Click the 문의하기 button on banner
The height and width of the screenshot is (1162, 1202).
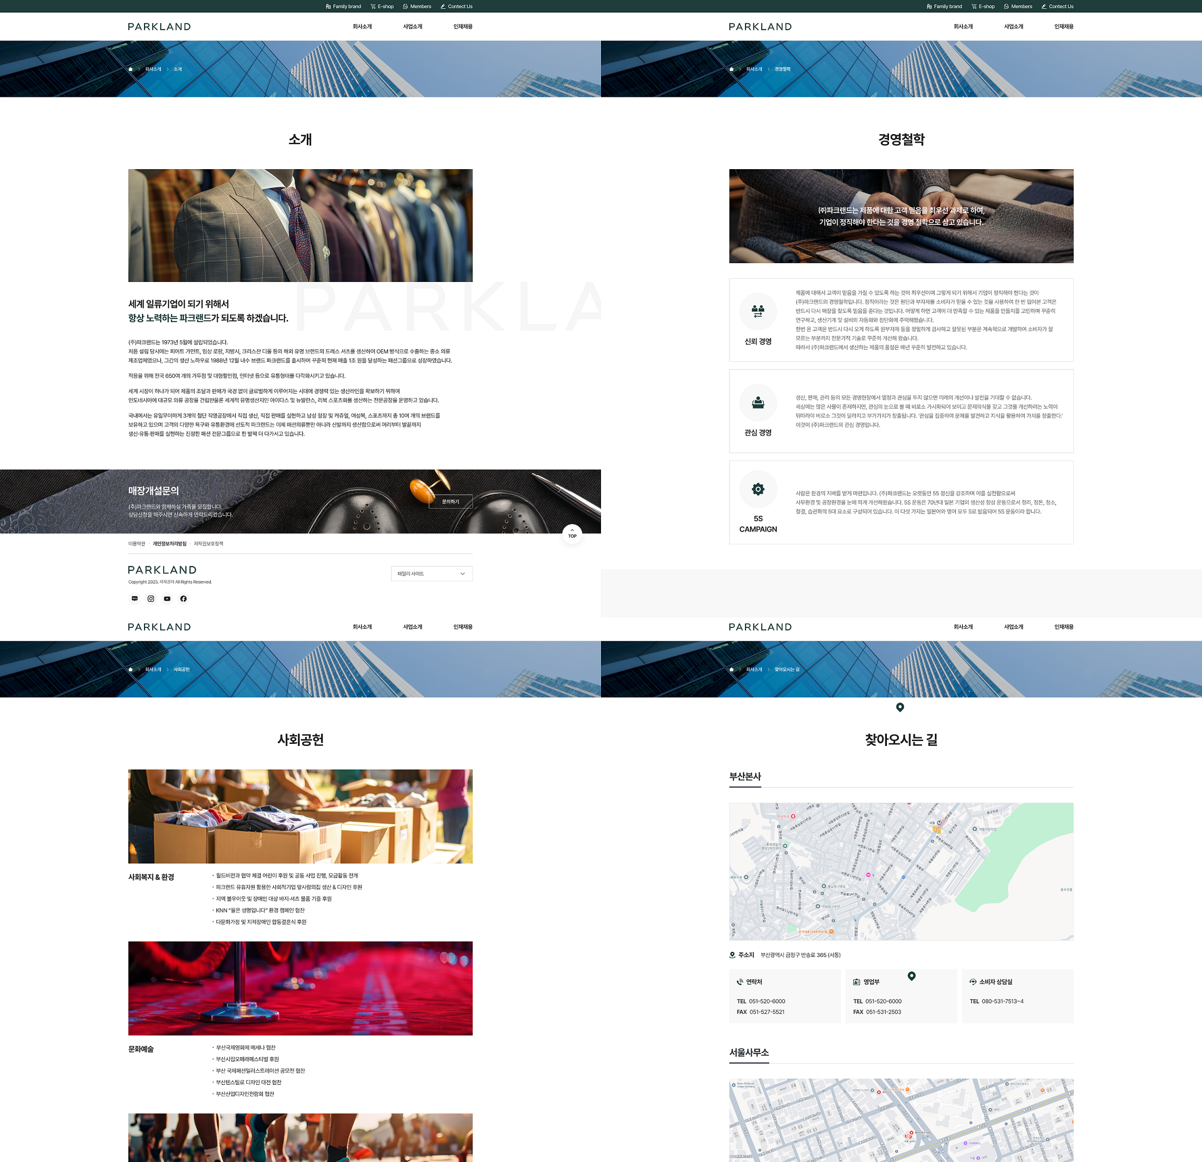[x=450, y=502]
